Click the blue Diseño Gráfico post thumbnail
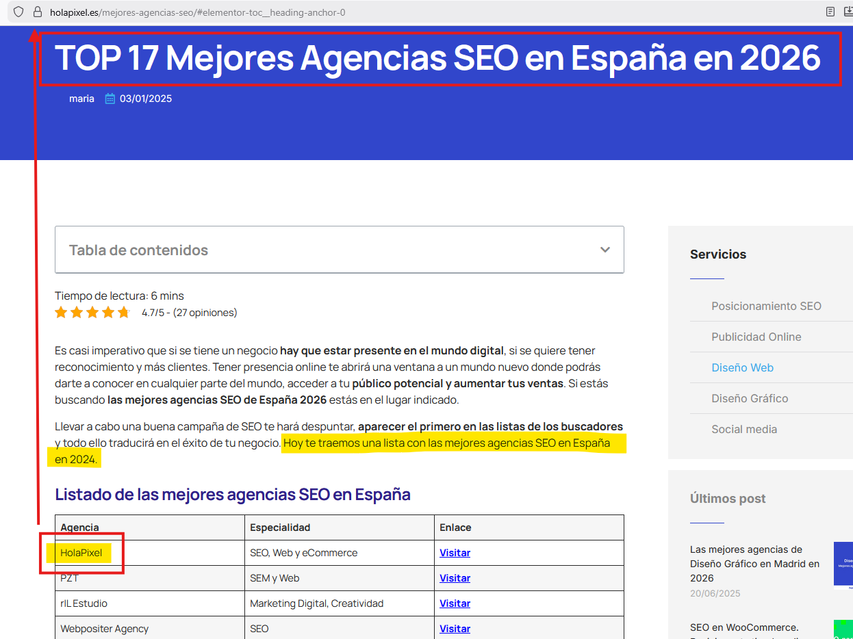The width and height of the screenshot is (853, 639). [x=843, y=564]
